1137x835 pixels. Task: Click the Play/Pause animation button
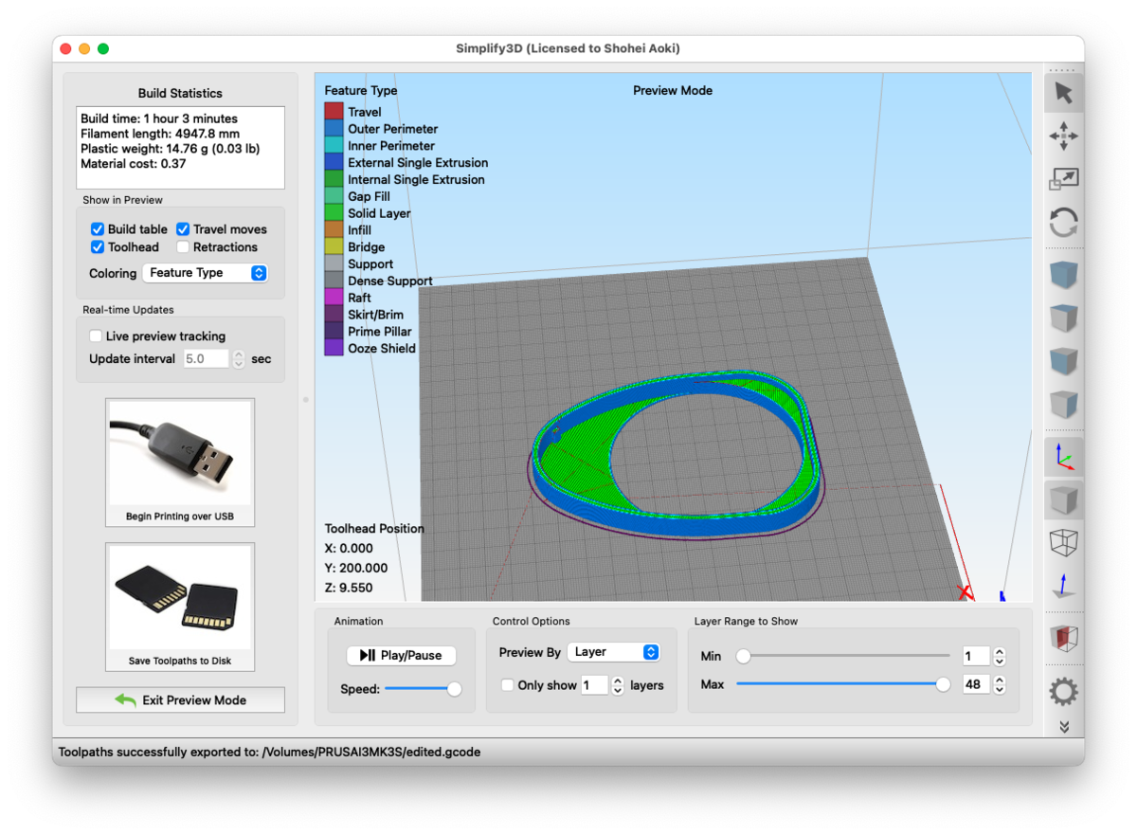[x=401, y=655]
